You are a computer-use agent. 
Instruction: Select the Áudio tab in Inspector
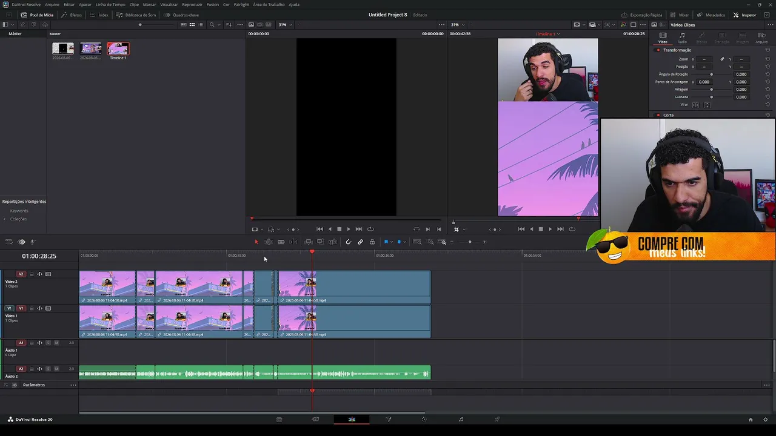point(682,38)
